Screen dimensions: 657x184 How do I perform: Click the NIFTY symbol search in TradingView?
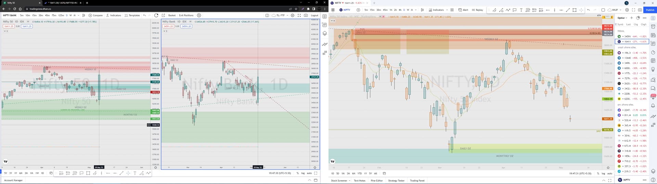point(345,10)
